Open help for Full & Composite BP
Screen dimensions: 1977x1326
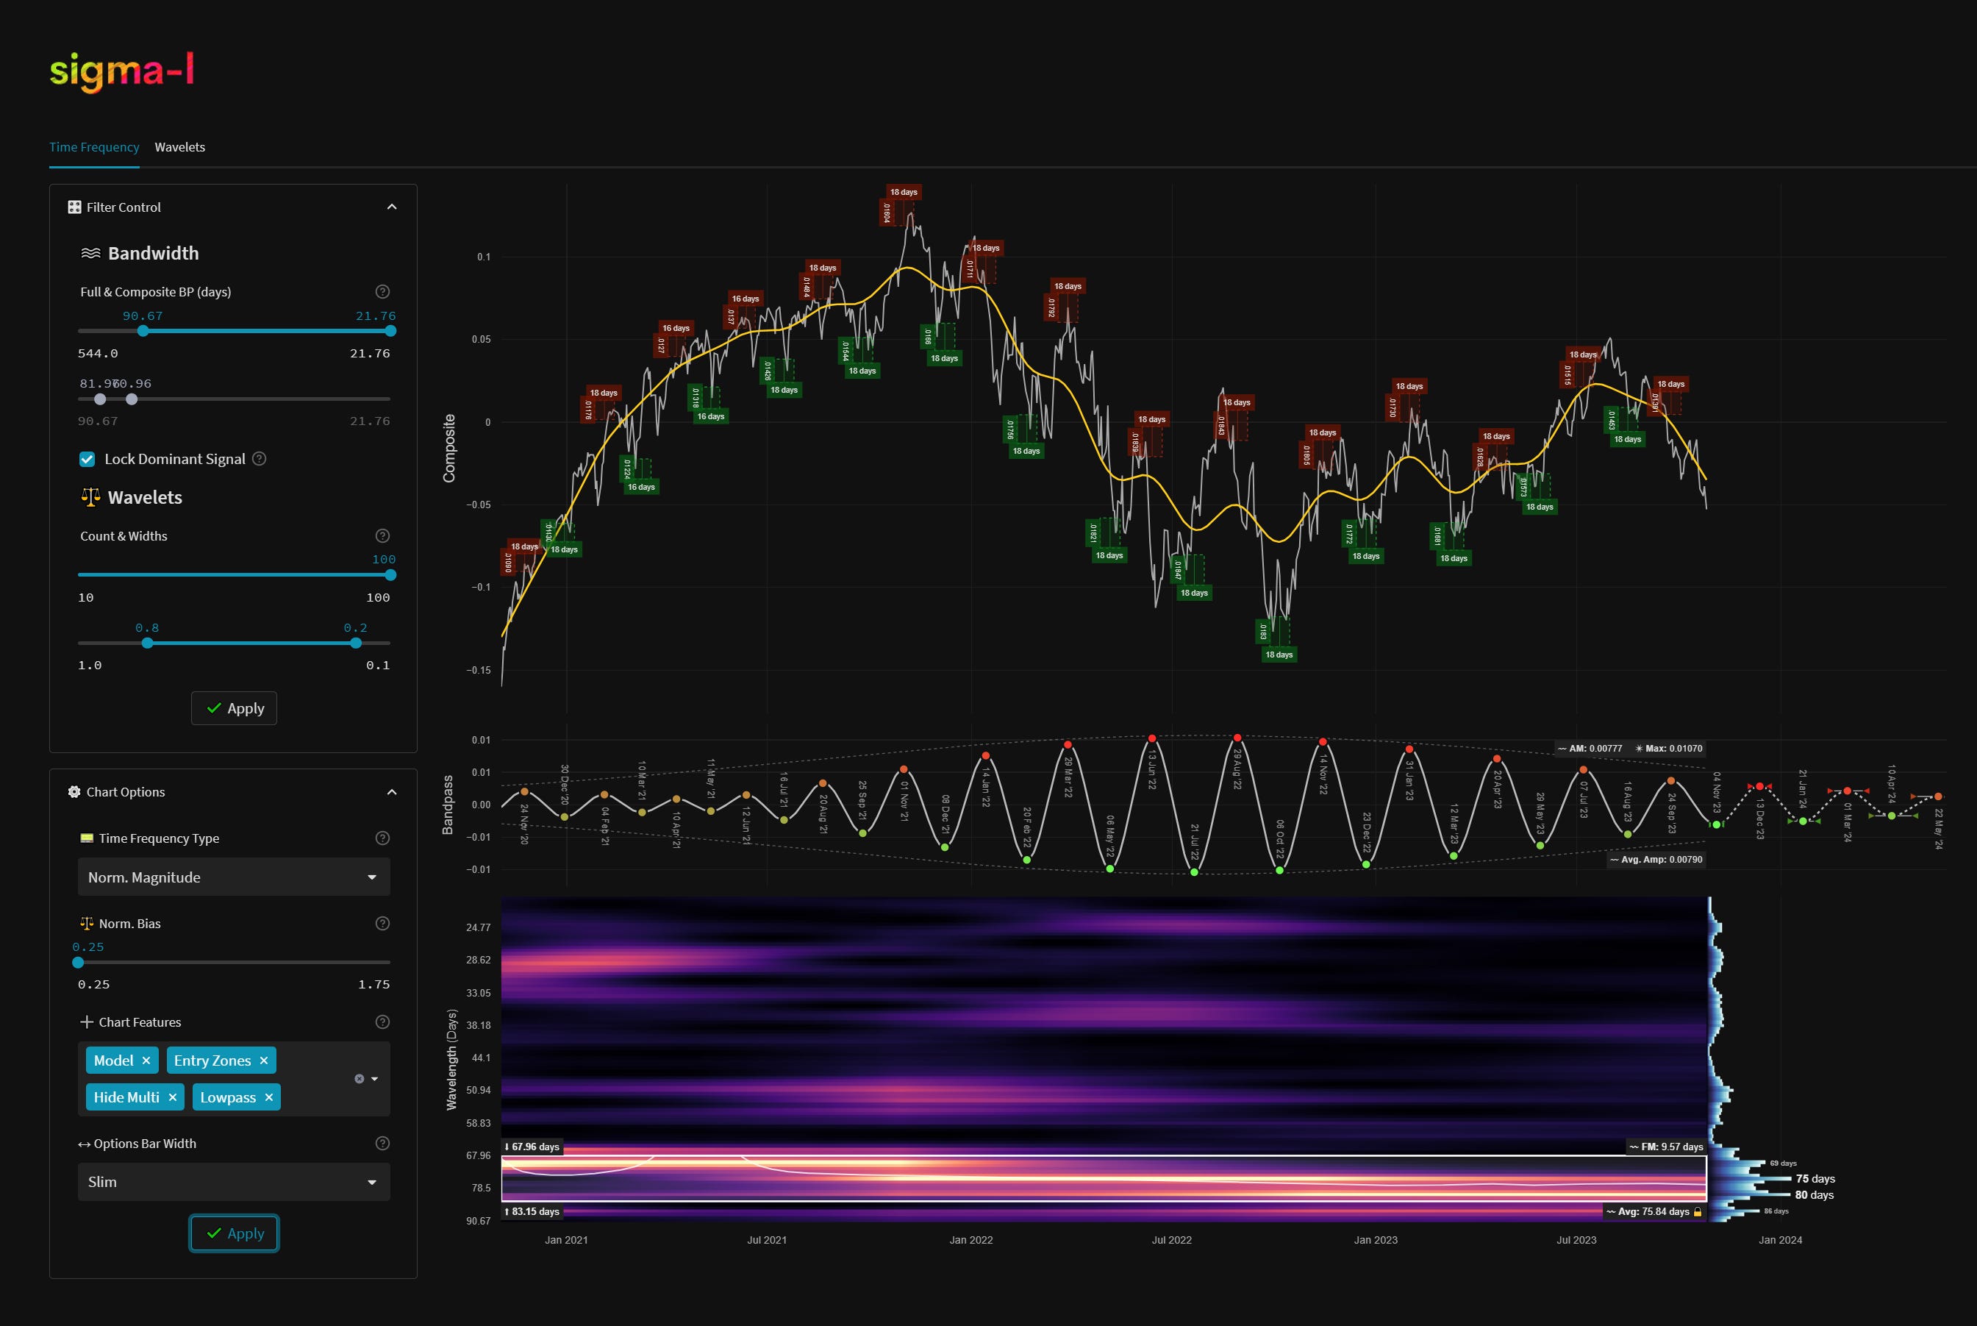pyautogui.click(x=382, y=292)
